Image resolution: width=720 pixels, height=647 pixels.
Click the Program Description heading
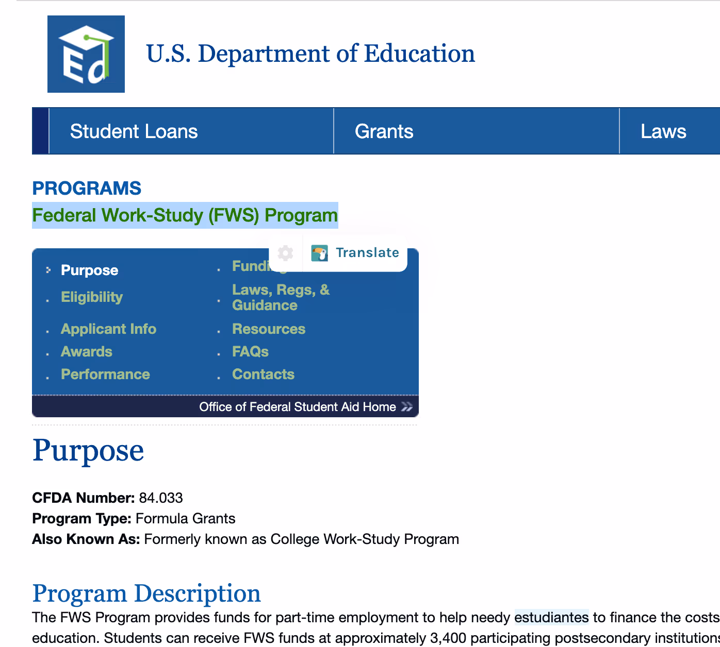click(x=146, y=593)
